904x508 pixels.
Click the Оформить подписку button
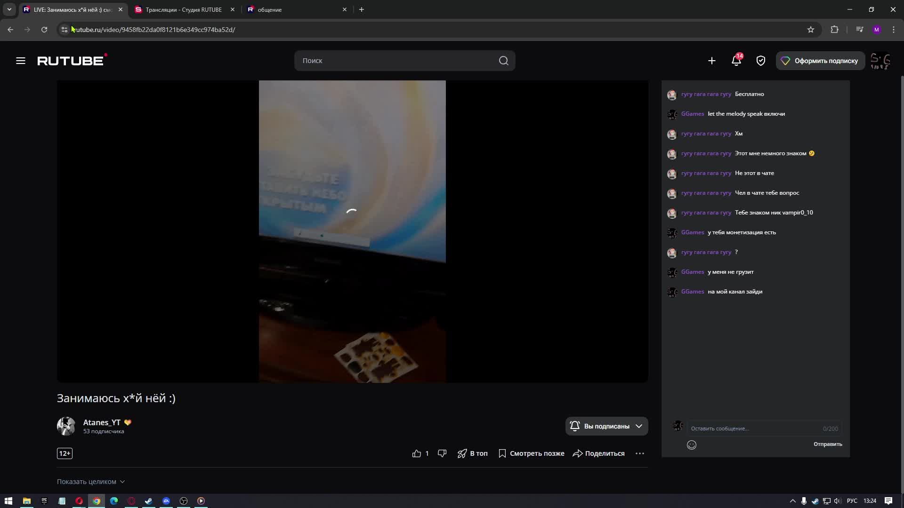pyautogui.click(x=820, y=61)
